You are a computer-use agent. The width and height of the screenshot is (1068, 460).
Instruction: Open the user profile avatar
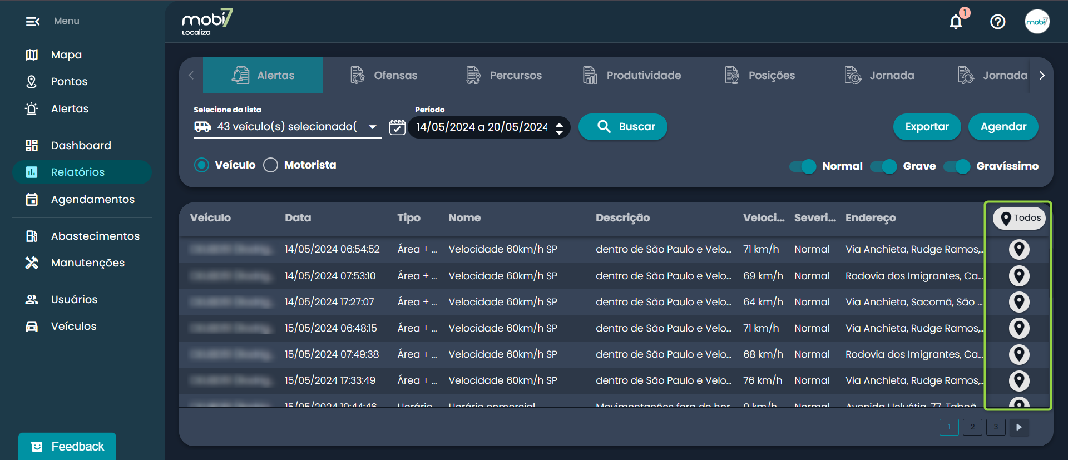click(1037, 22)
